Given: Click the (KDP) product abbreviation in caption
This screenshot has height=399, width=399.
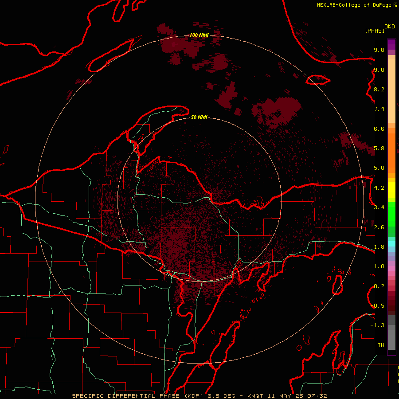Looking at the screenshot, I should coord(194,396).
